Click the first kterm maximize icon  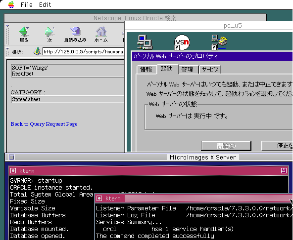coord(284,171)
